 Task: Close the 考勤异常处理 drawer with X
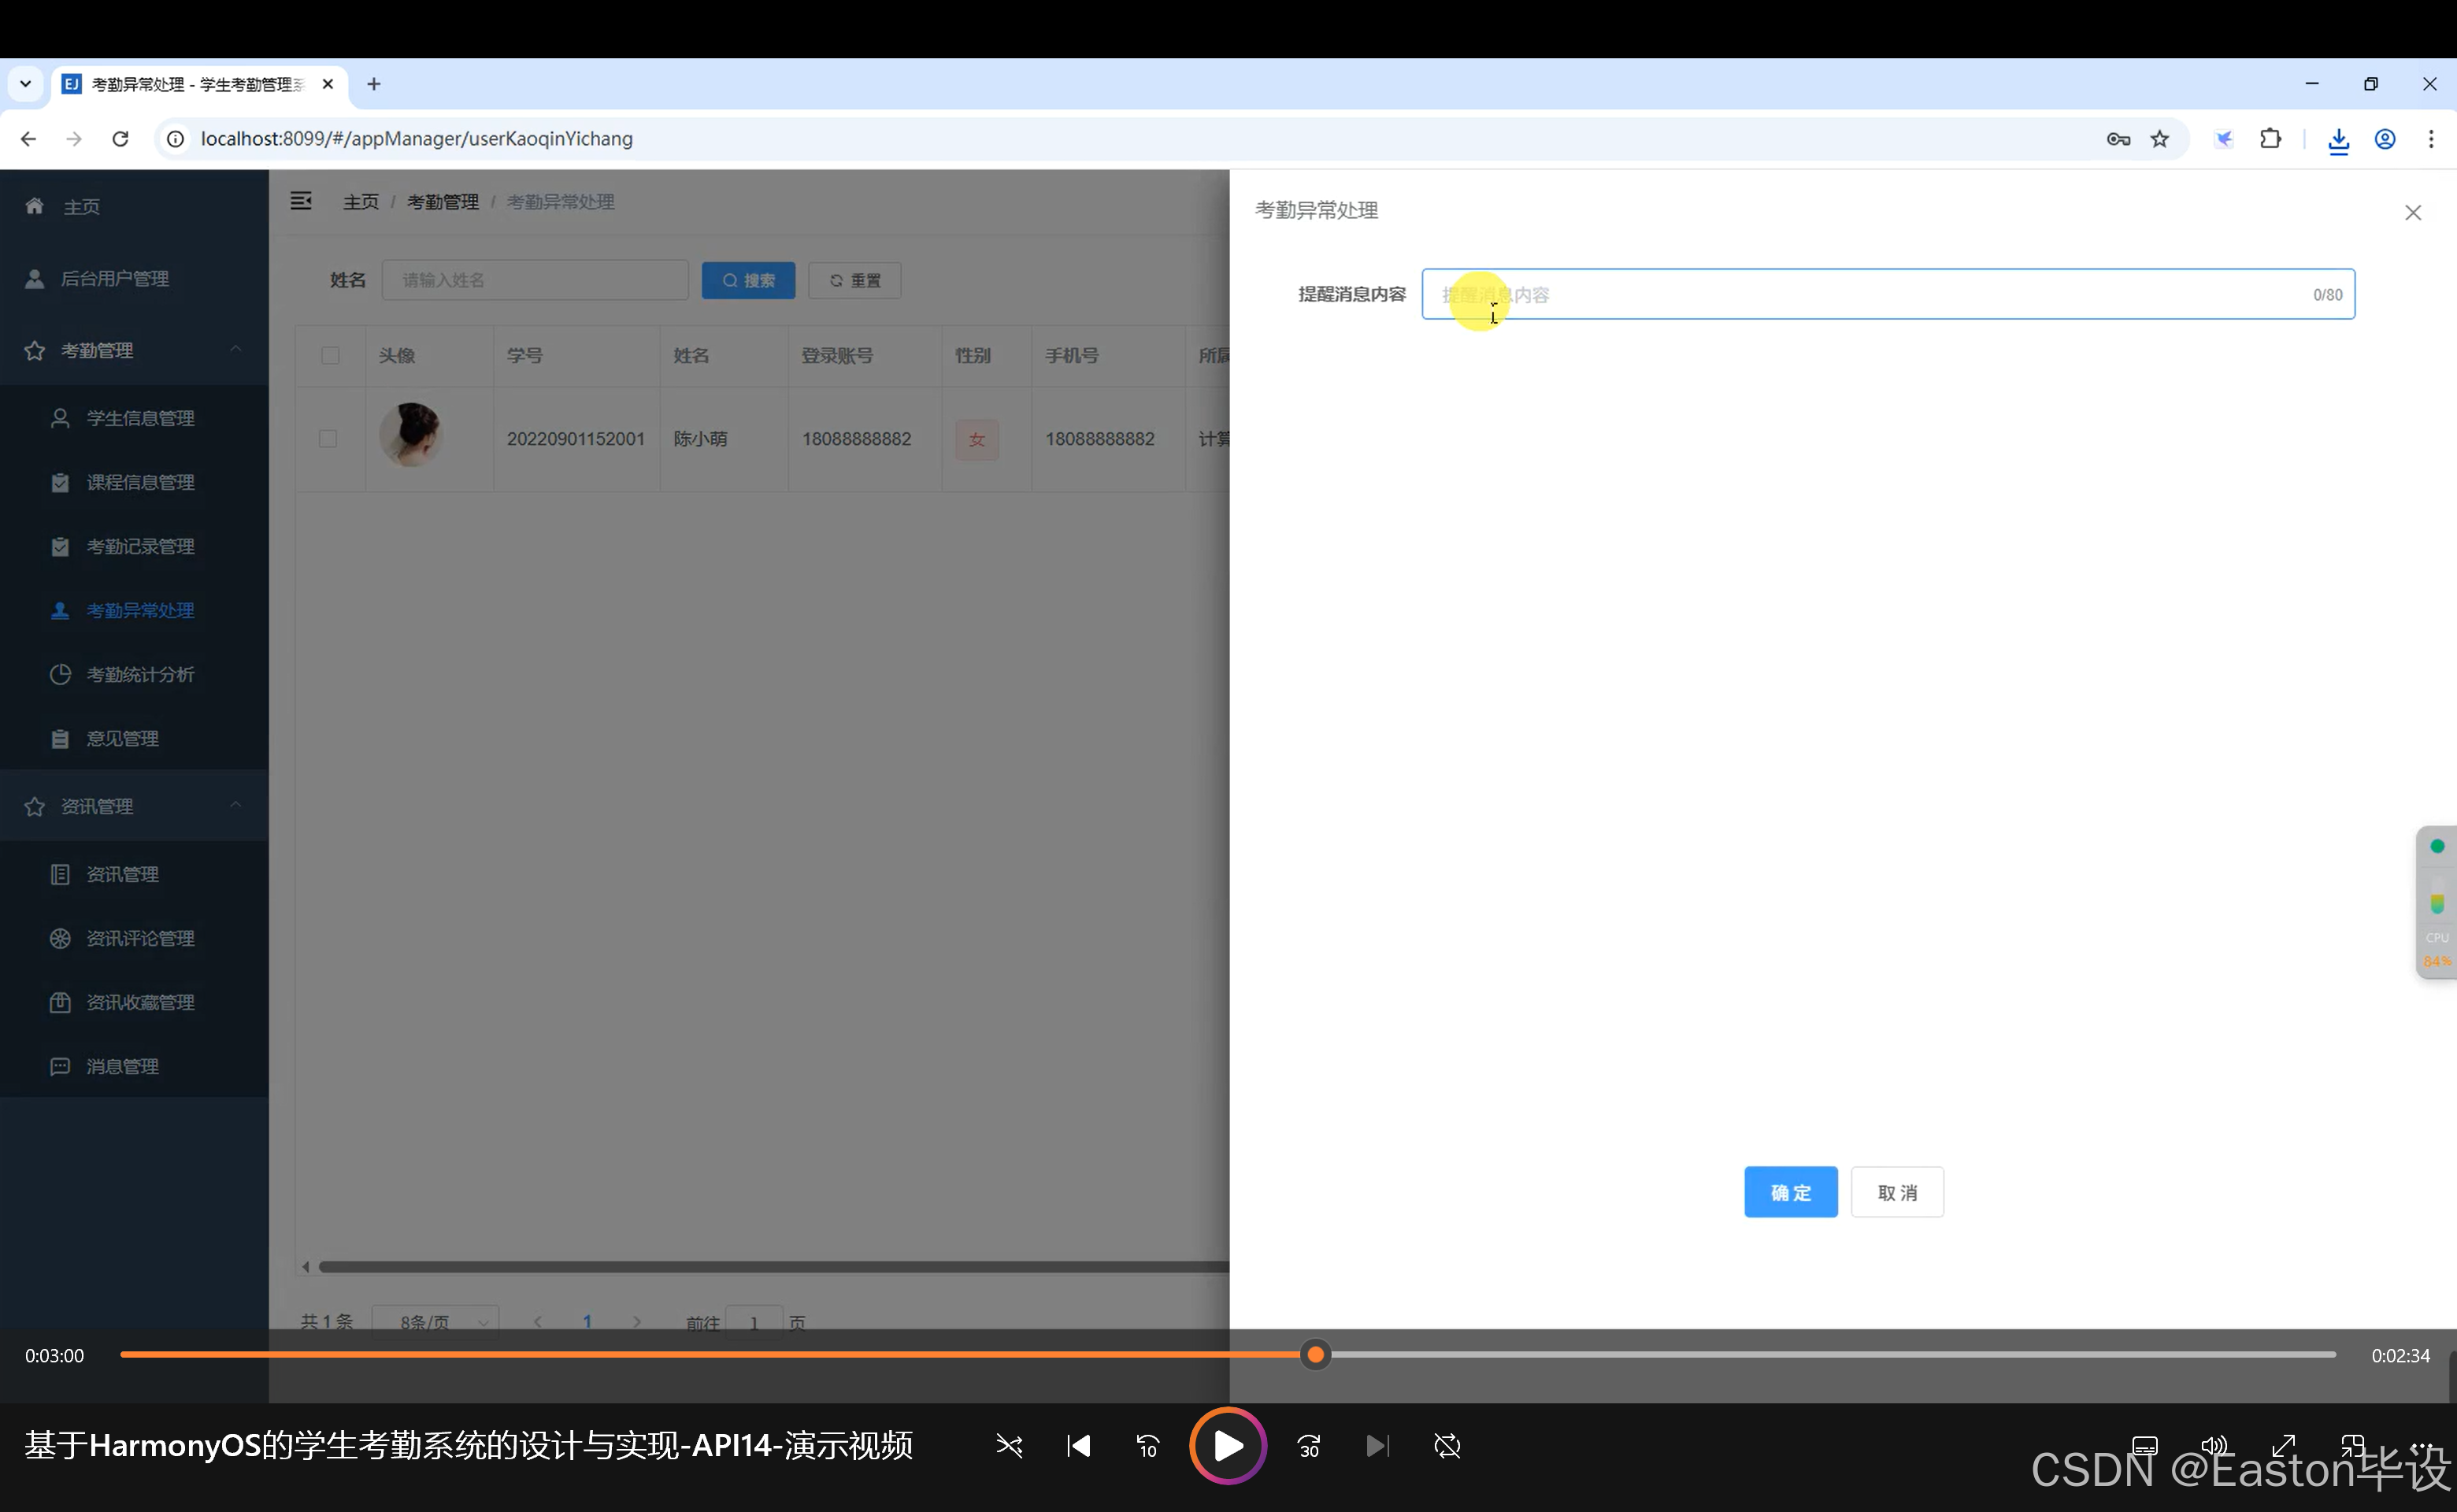click(x=2412, y=212)
